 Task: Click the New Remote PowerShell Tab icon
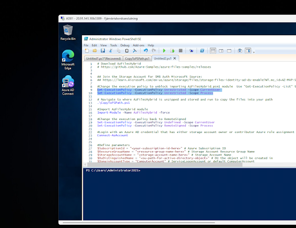point(191,51)
